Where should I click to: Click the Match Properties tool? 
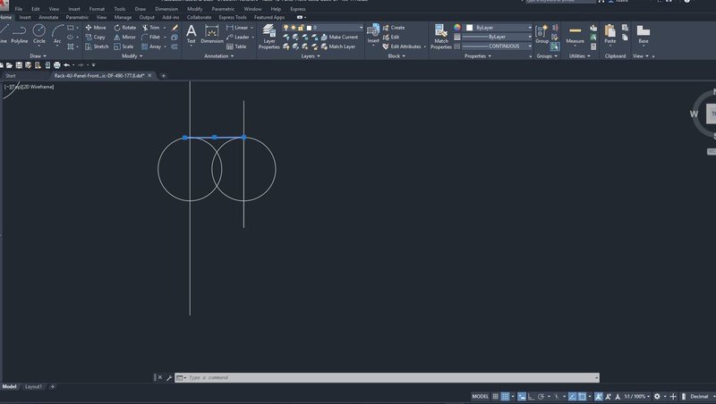pos(441,37)
